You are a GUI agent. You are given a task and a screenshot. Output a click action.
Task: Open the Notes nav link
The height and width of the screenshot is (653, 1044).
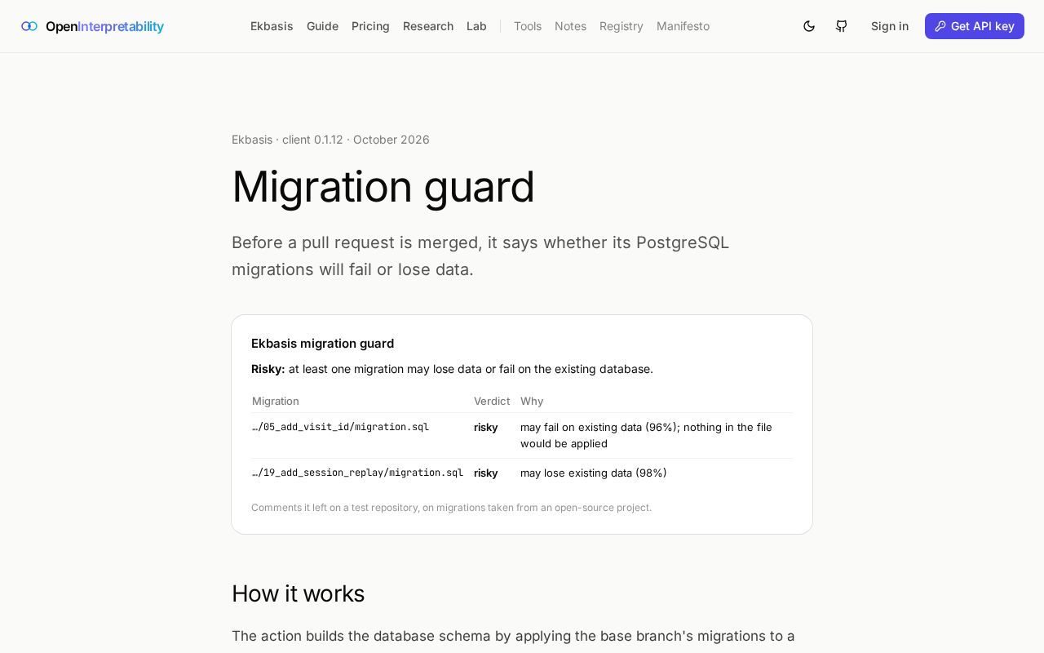point(570,26)
